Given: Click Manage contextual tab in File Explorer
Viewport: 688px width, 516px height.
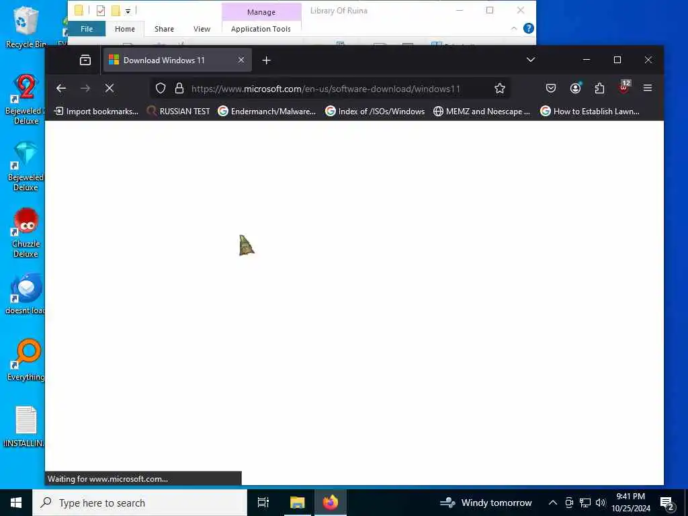Looking at the screenshot, I should [x=261, y=12].
